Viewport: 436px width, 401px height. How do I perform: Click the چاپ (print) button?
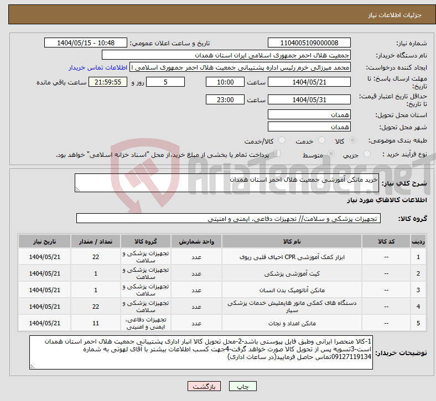coord(242,386)
